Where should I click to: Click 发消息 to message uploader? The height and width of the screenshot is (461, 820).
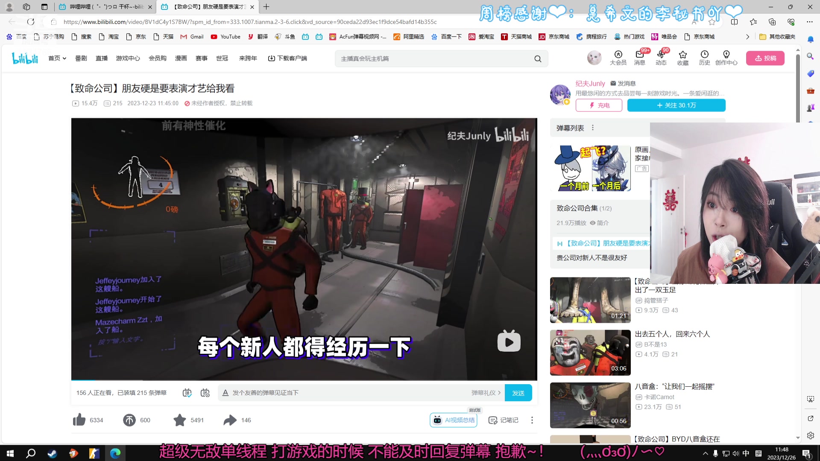coord(623,84)
